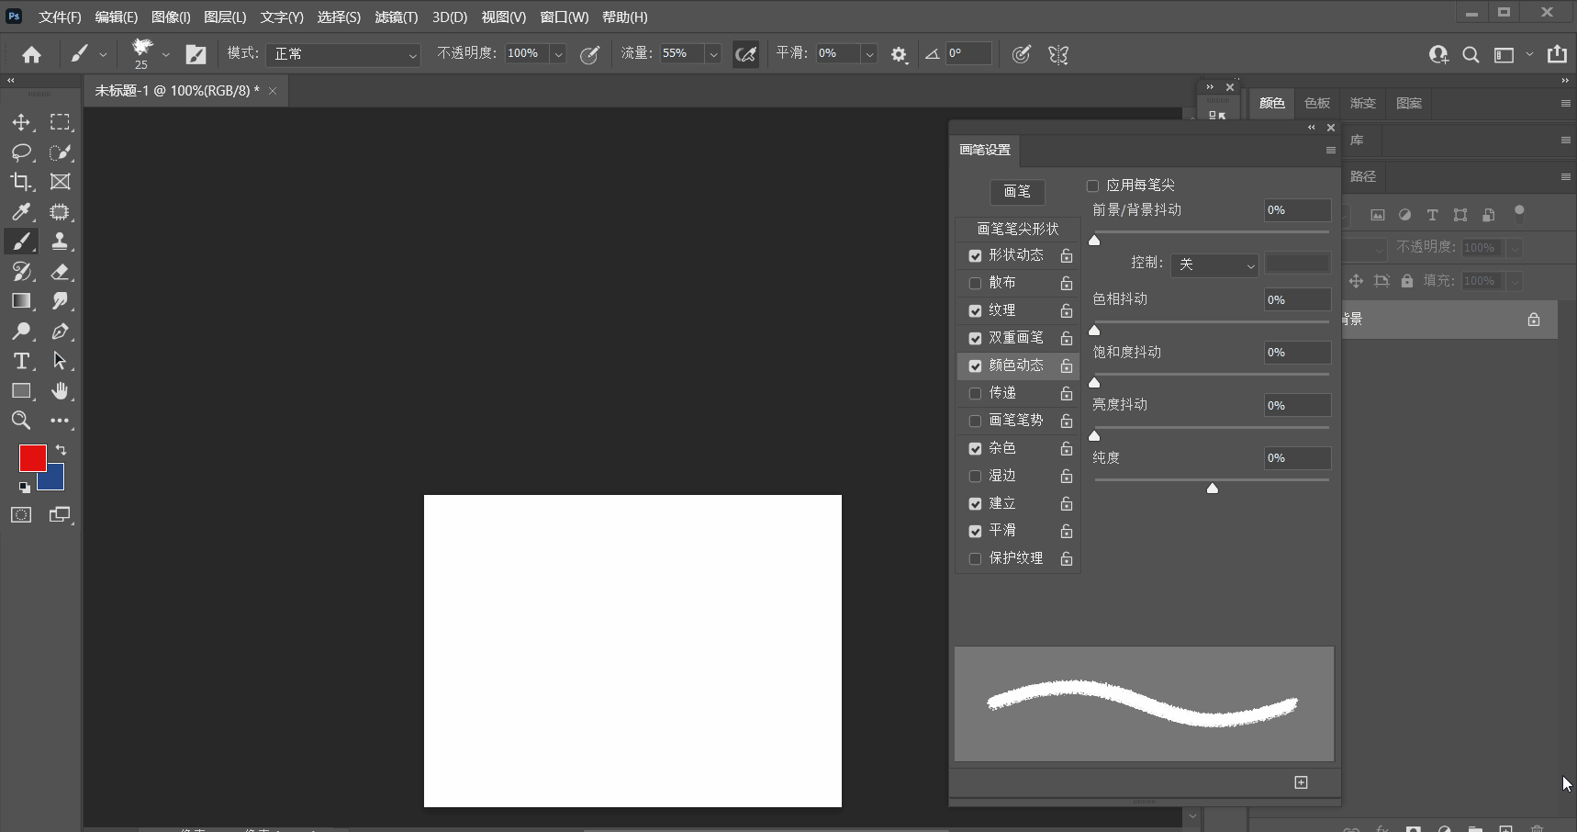Select the Eyedropper tool

[21, 212]
